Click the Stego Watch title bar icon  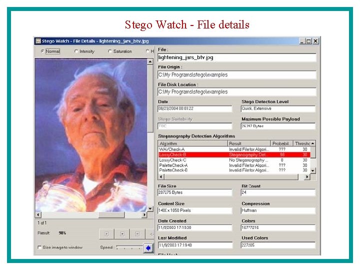click(38, 41)
